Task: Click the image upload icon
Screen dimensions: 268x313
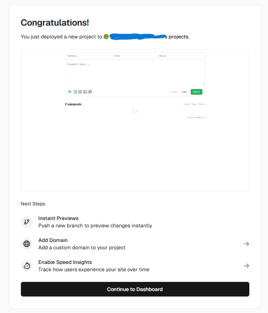Action: tap(85, 92)
